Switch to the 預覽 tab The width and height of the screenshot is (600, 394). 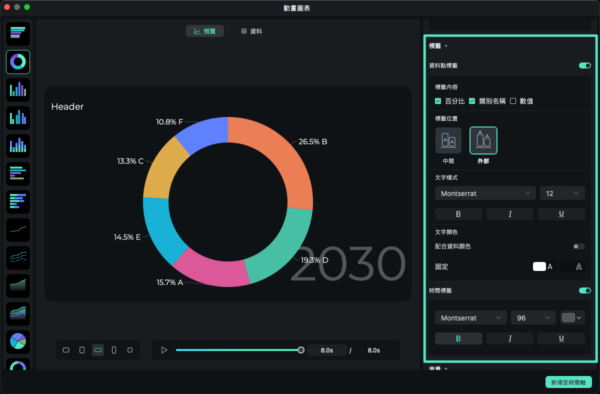pyautogui.click(x=205, y=31)
